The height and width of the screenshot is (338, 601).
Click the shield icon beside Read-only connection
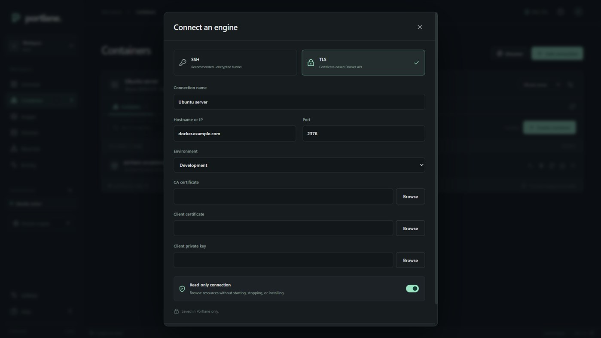[182, 289]
